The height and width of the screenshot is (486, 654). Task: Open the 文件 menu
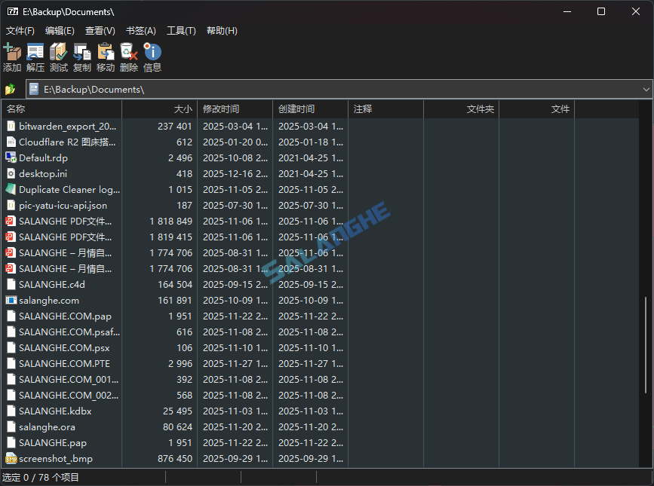(x=19, y=30)
